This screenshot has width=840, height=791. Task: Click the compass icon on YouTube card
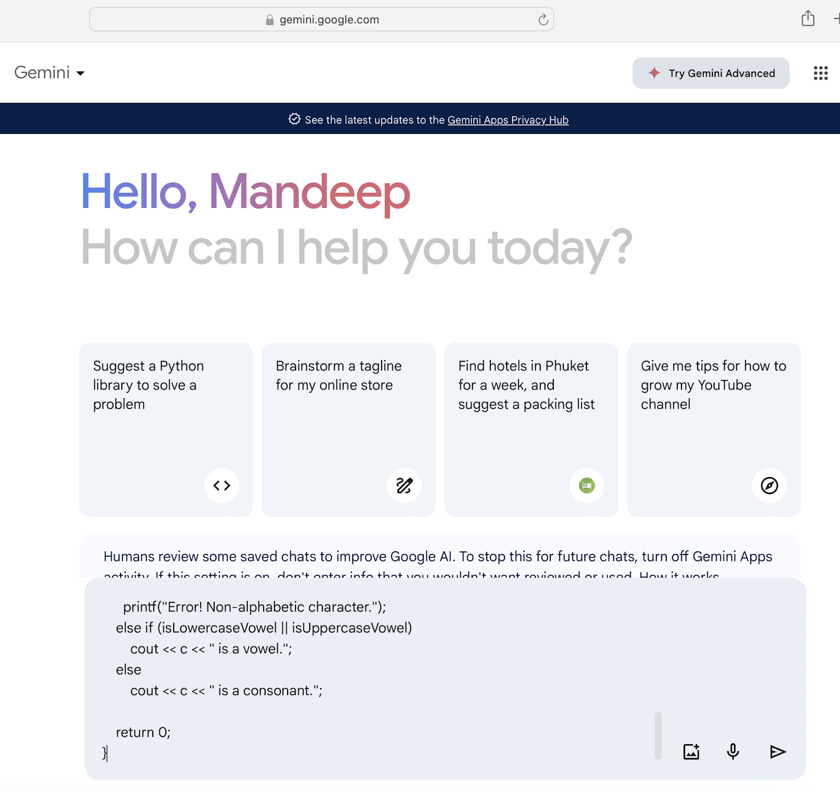pyautogui.click(x=770, y=485)
